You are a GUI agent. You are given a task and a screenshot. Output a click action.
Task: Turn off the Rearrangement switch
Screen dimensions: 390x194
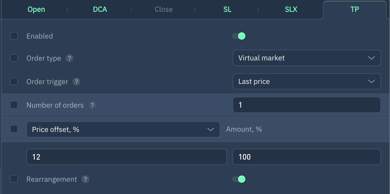[239, 179]
